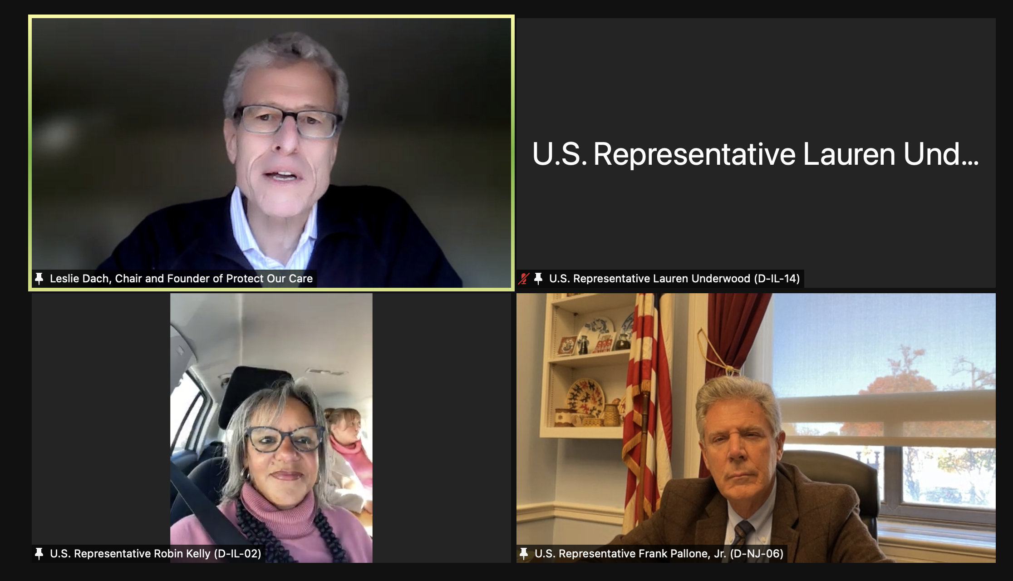Click the Frank Pallone, Jr. (D-NJ-06) name label
Image resolution: width=1013 pixels, height=581 pixels.
659,553
